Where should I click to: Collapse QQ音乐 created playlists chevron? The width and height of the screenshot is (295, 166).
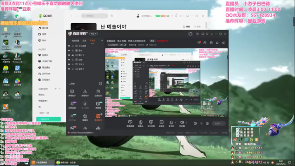point(60,89)
